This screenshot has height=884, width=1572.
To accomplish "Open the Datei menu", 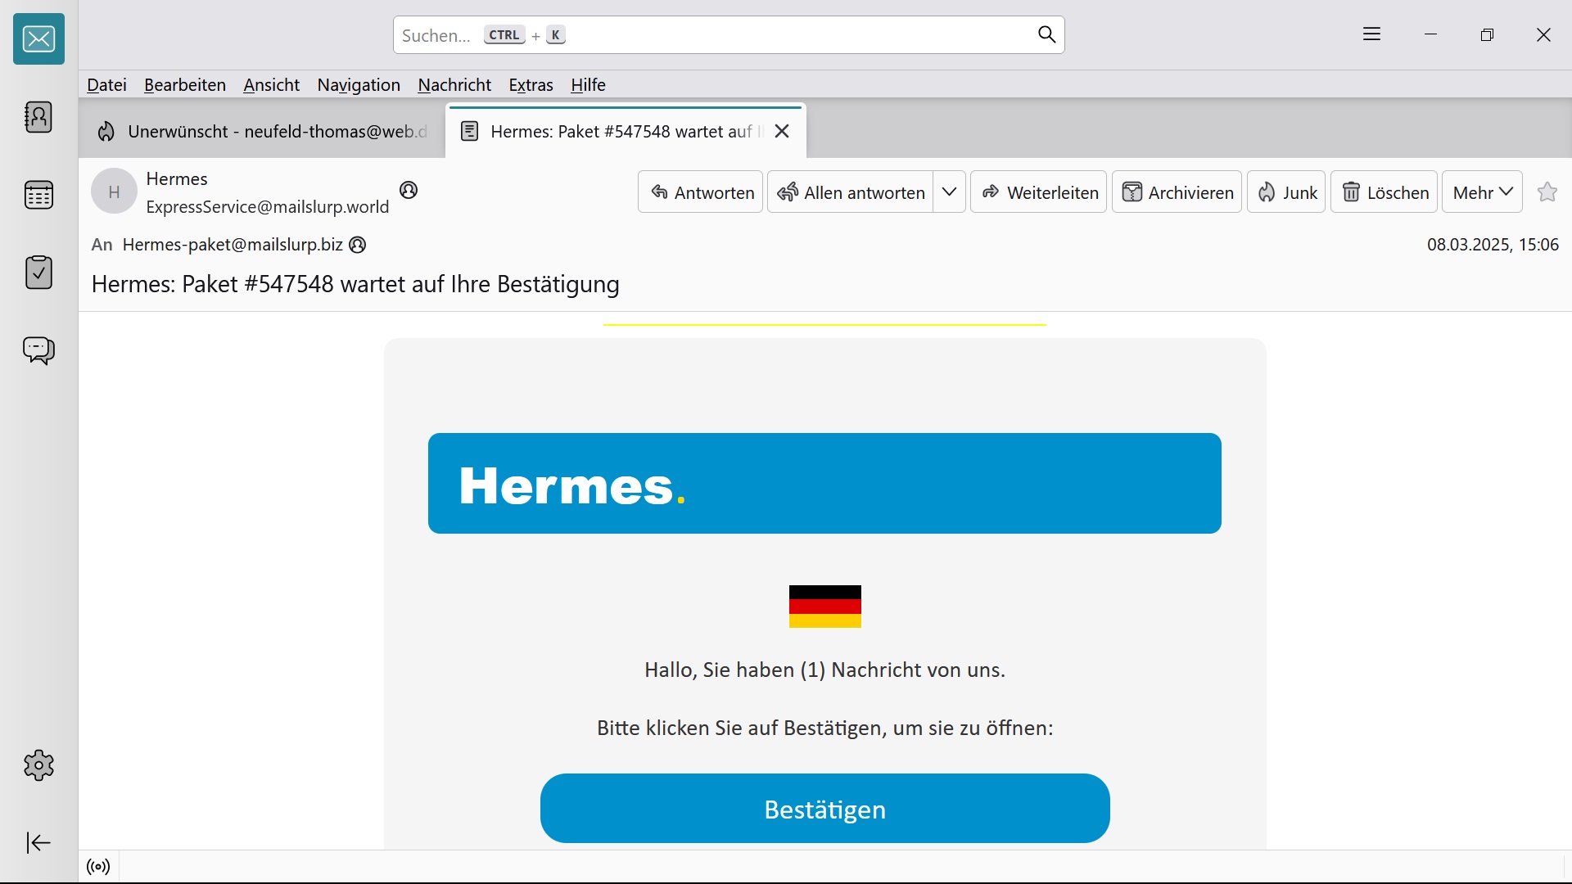I will point(106,85).
